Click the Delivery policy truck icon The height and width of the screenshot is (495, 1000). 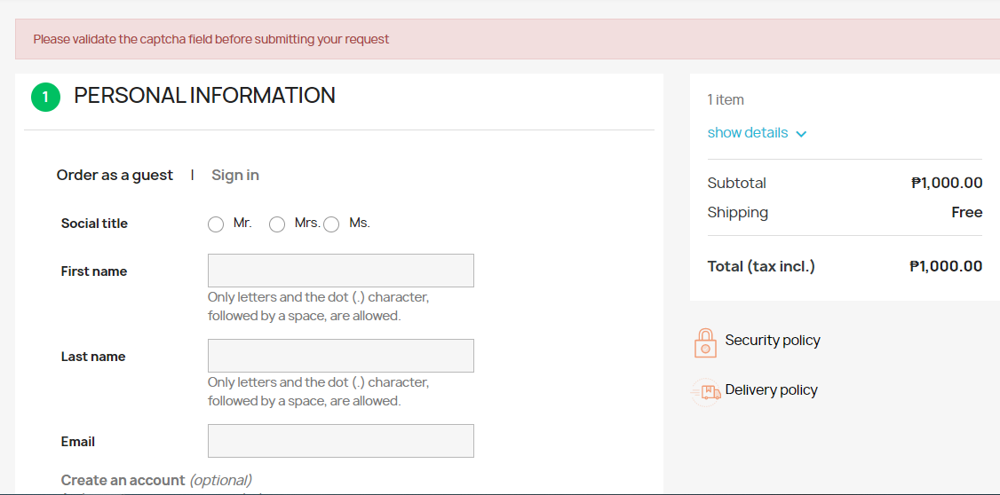point(706,392)
